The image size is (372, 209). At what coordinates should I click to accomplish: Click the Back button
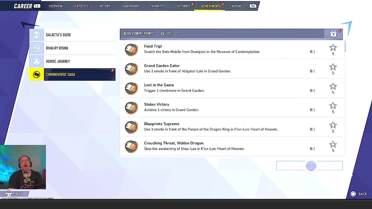pyautogui.click(x=359, y=194)
